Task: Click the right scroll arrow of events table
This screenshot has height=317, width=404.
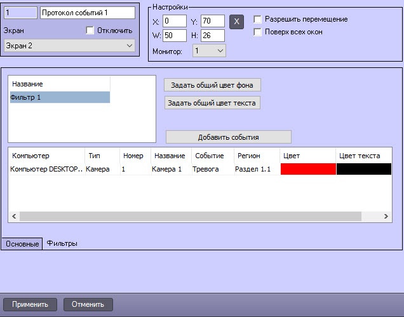Action: (386, 217)
